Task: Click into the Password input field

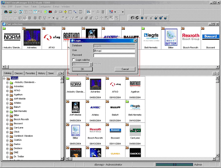Action: click(x=114, y=56)
